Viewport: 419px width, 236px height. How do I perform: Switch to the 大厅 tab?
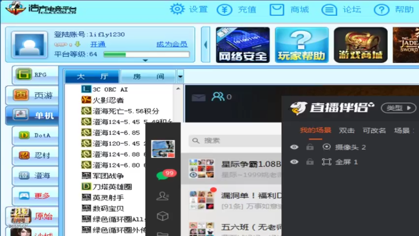click(92, 77)
